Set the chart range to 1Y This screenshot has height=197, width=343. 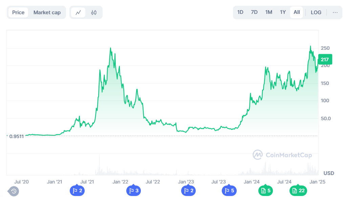click(x=283, y=12)
